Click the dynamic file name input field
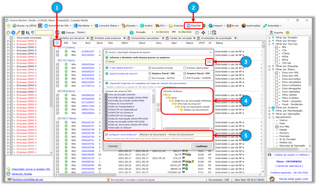Image resolution: width=317 pixels, height=186 pixels. coord(175,135)
